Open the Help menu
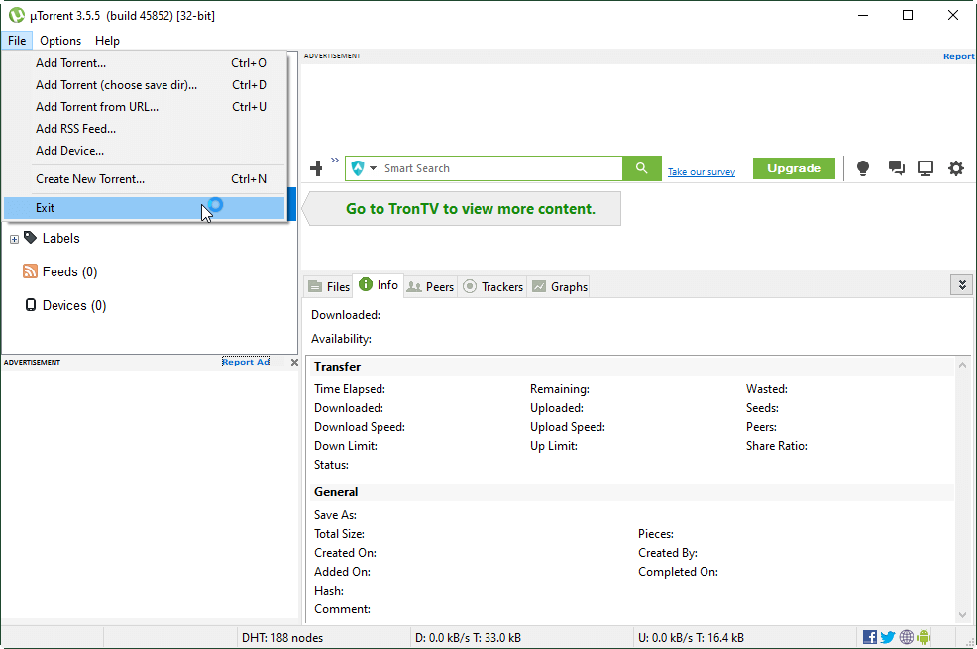977x649 pixels. tap(107, 40)
